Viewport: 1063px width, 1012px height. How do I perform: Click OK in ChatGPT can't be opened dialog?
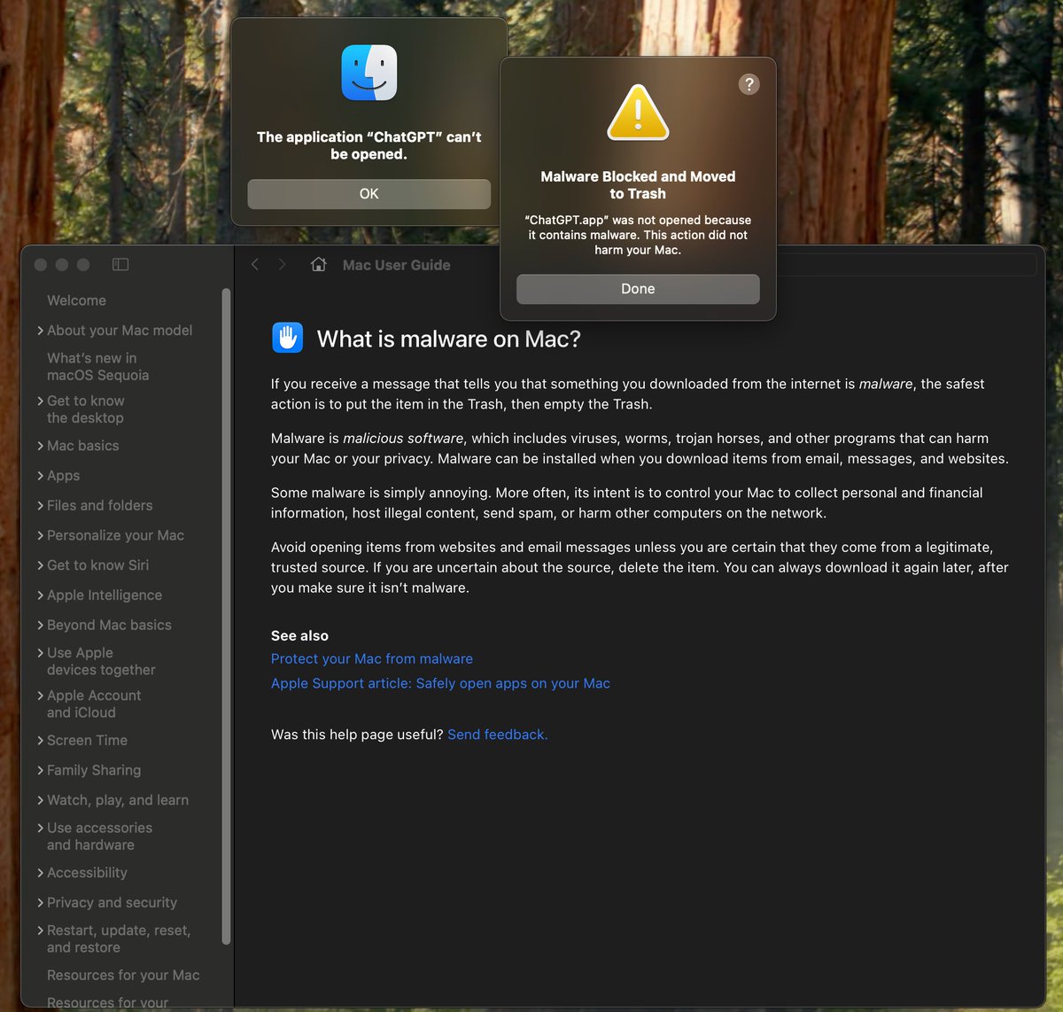tap(369, 194)
